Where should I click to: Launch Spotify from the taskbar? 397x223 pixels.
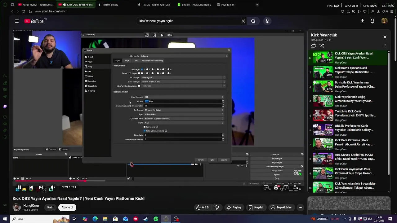(x=156, y=219)
